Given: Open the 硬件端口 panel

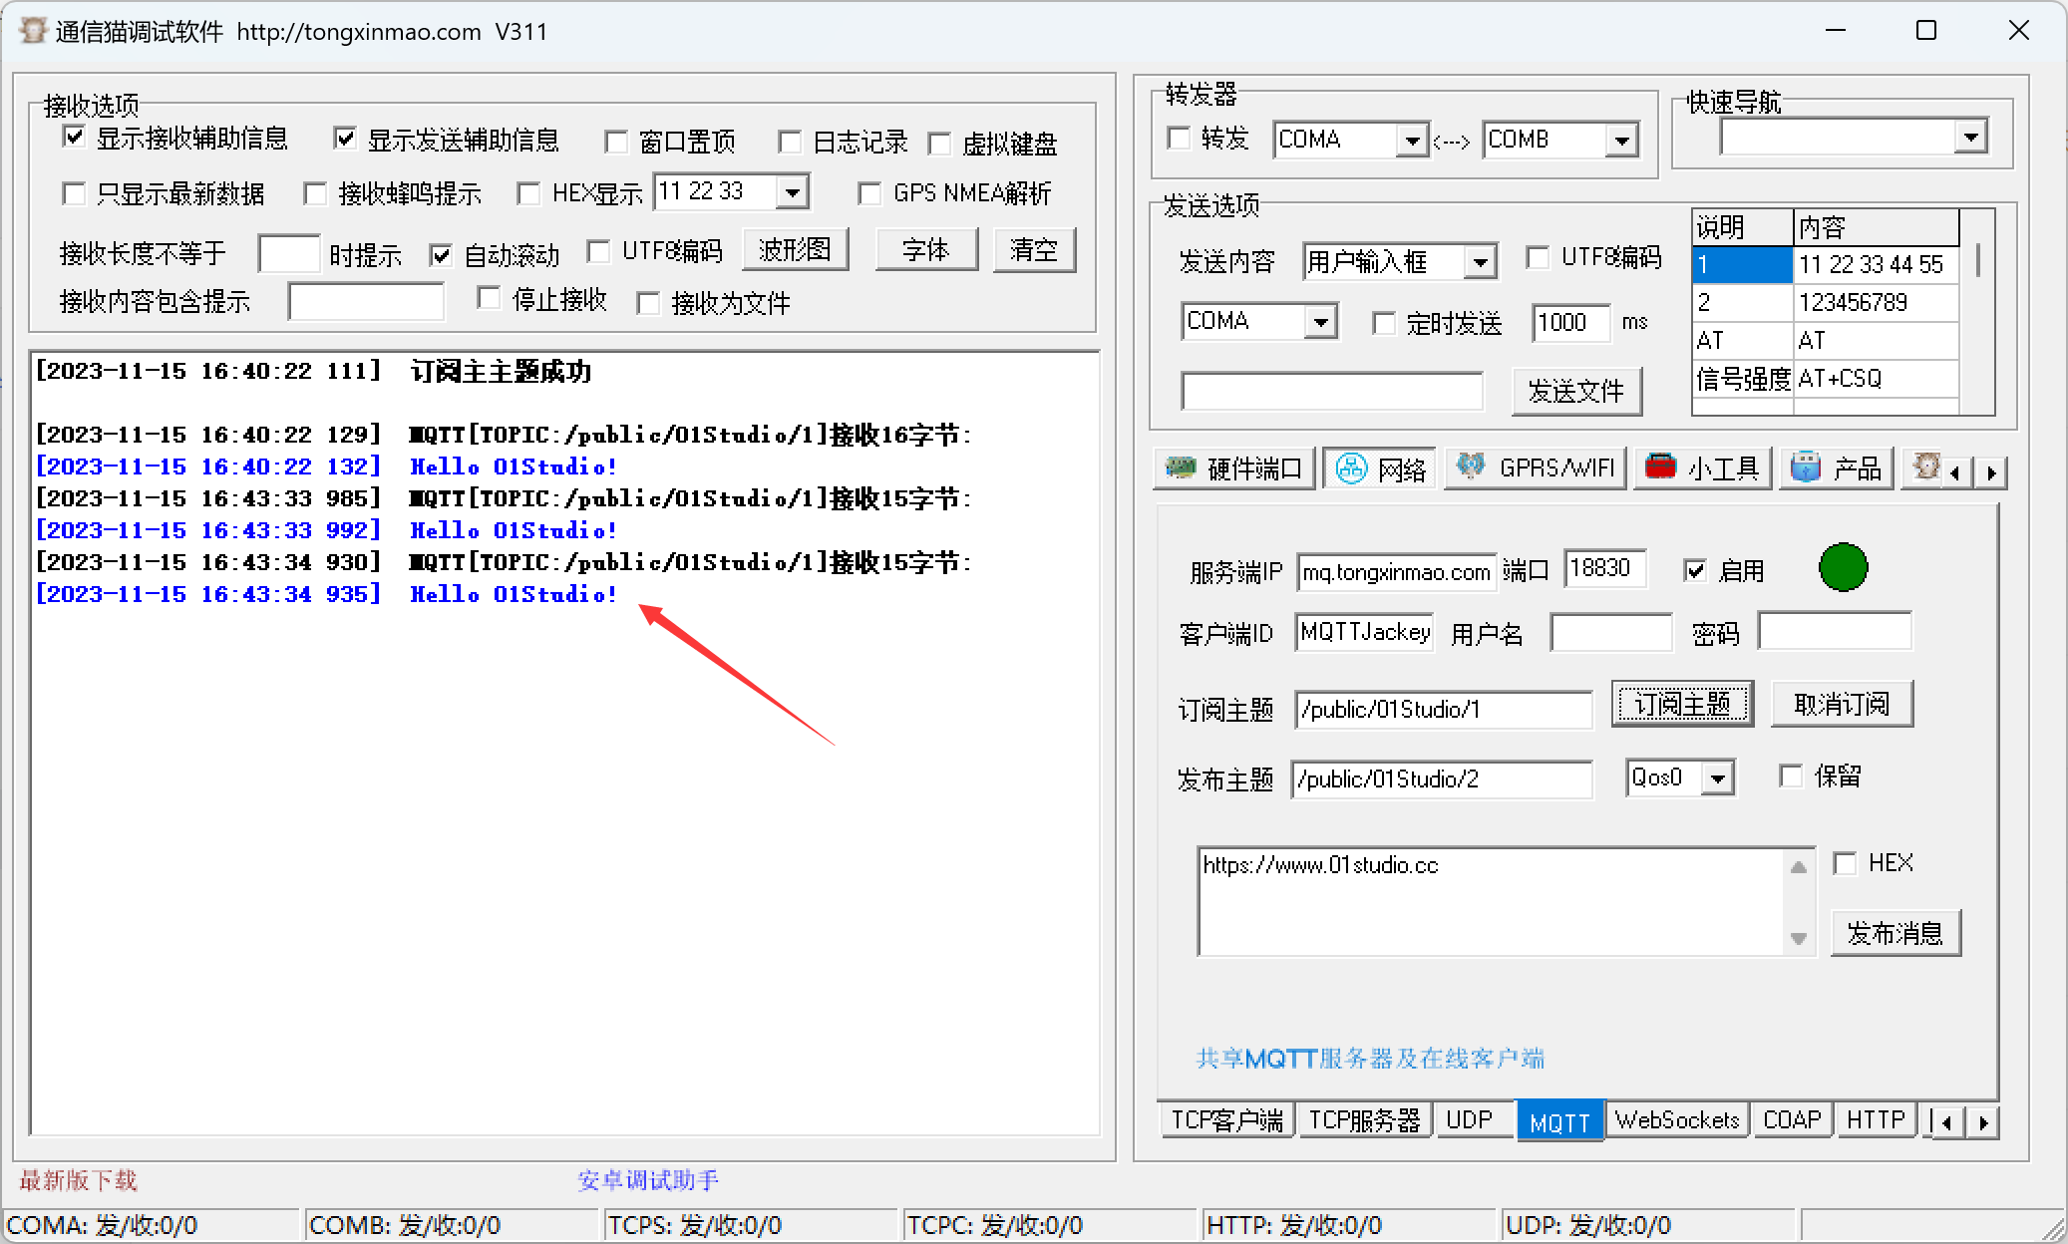Looking at the screenshot, I should tap(1233, 467).
